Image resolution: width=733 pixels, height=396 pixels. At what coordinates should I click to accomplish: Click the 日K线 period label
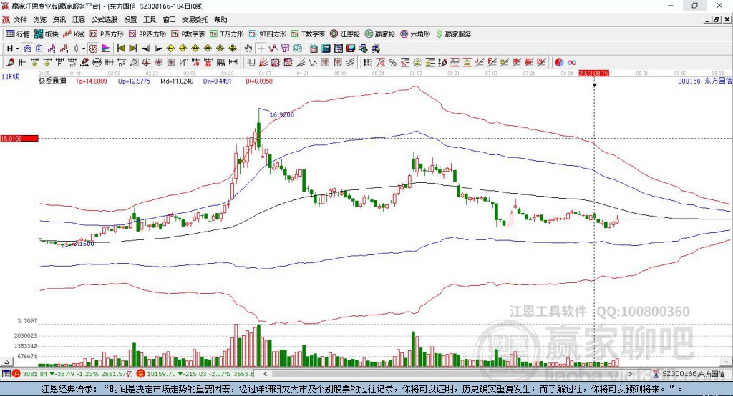click(11, 76)
